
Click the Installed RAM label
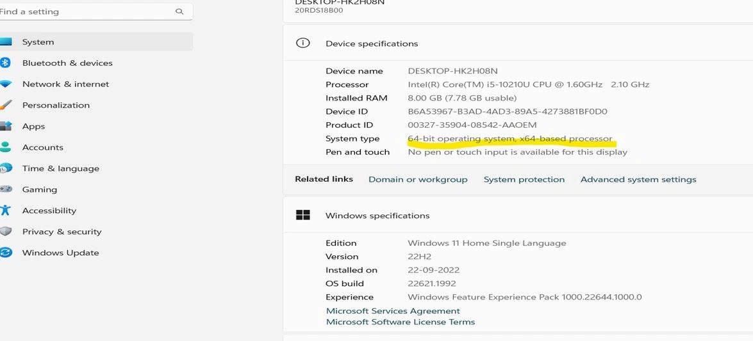(x=356, y=98)
